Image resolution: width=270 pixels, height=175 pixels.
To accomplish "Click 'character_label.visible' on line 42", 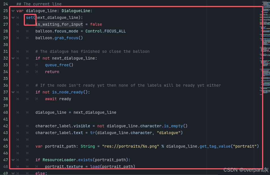I will coord(63,126).
